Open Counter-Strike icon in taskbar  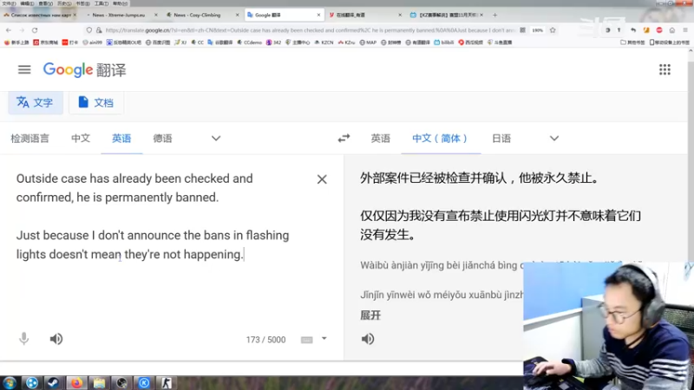(x=166, y=383)
